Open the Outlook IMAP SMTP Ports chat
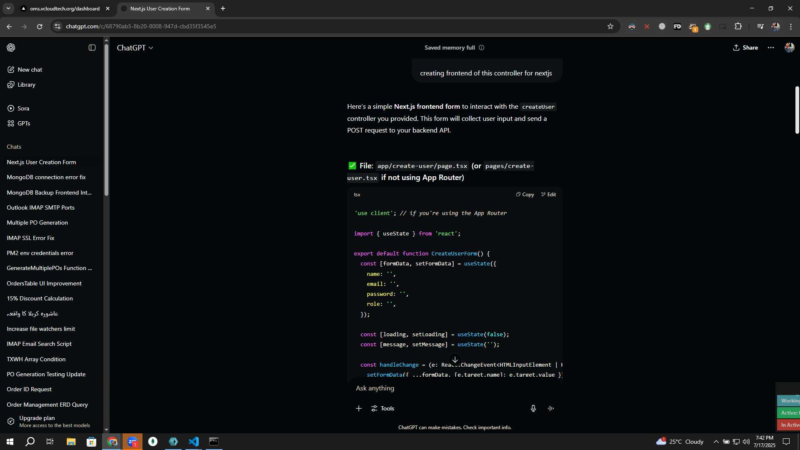The height and width of the screenshot is (450, 800). [x=41, y=207]
